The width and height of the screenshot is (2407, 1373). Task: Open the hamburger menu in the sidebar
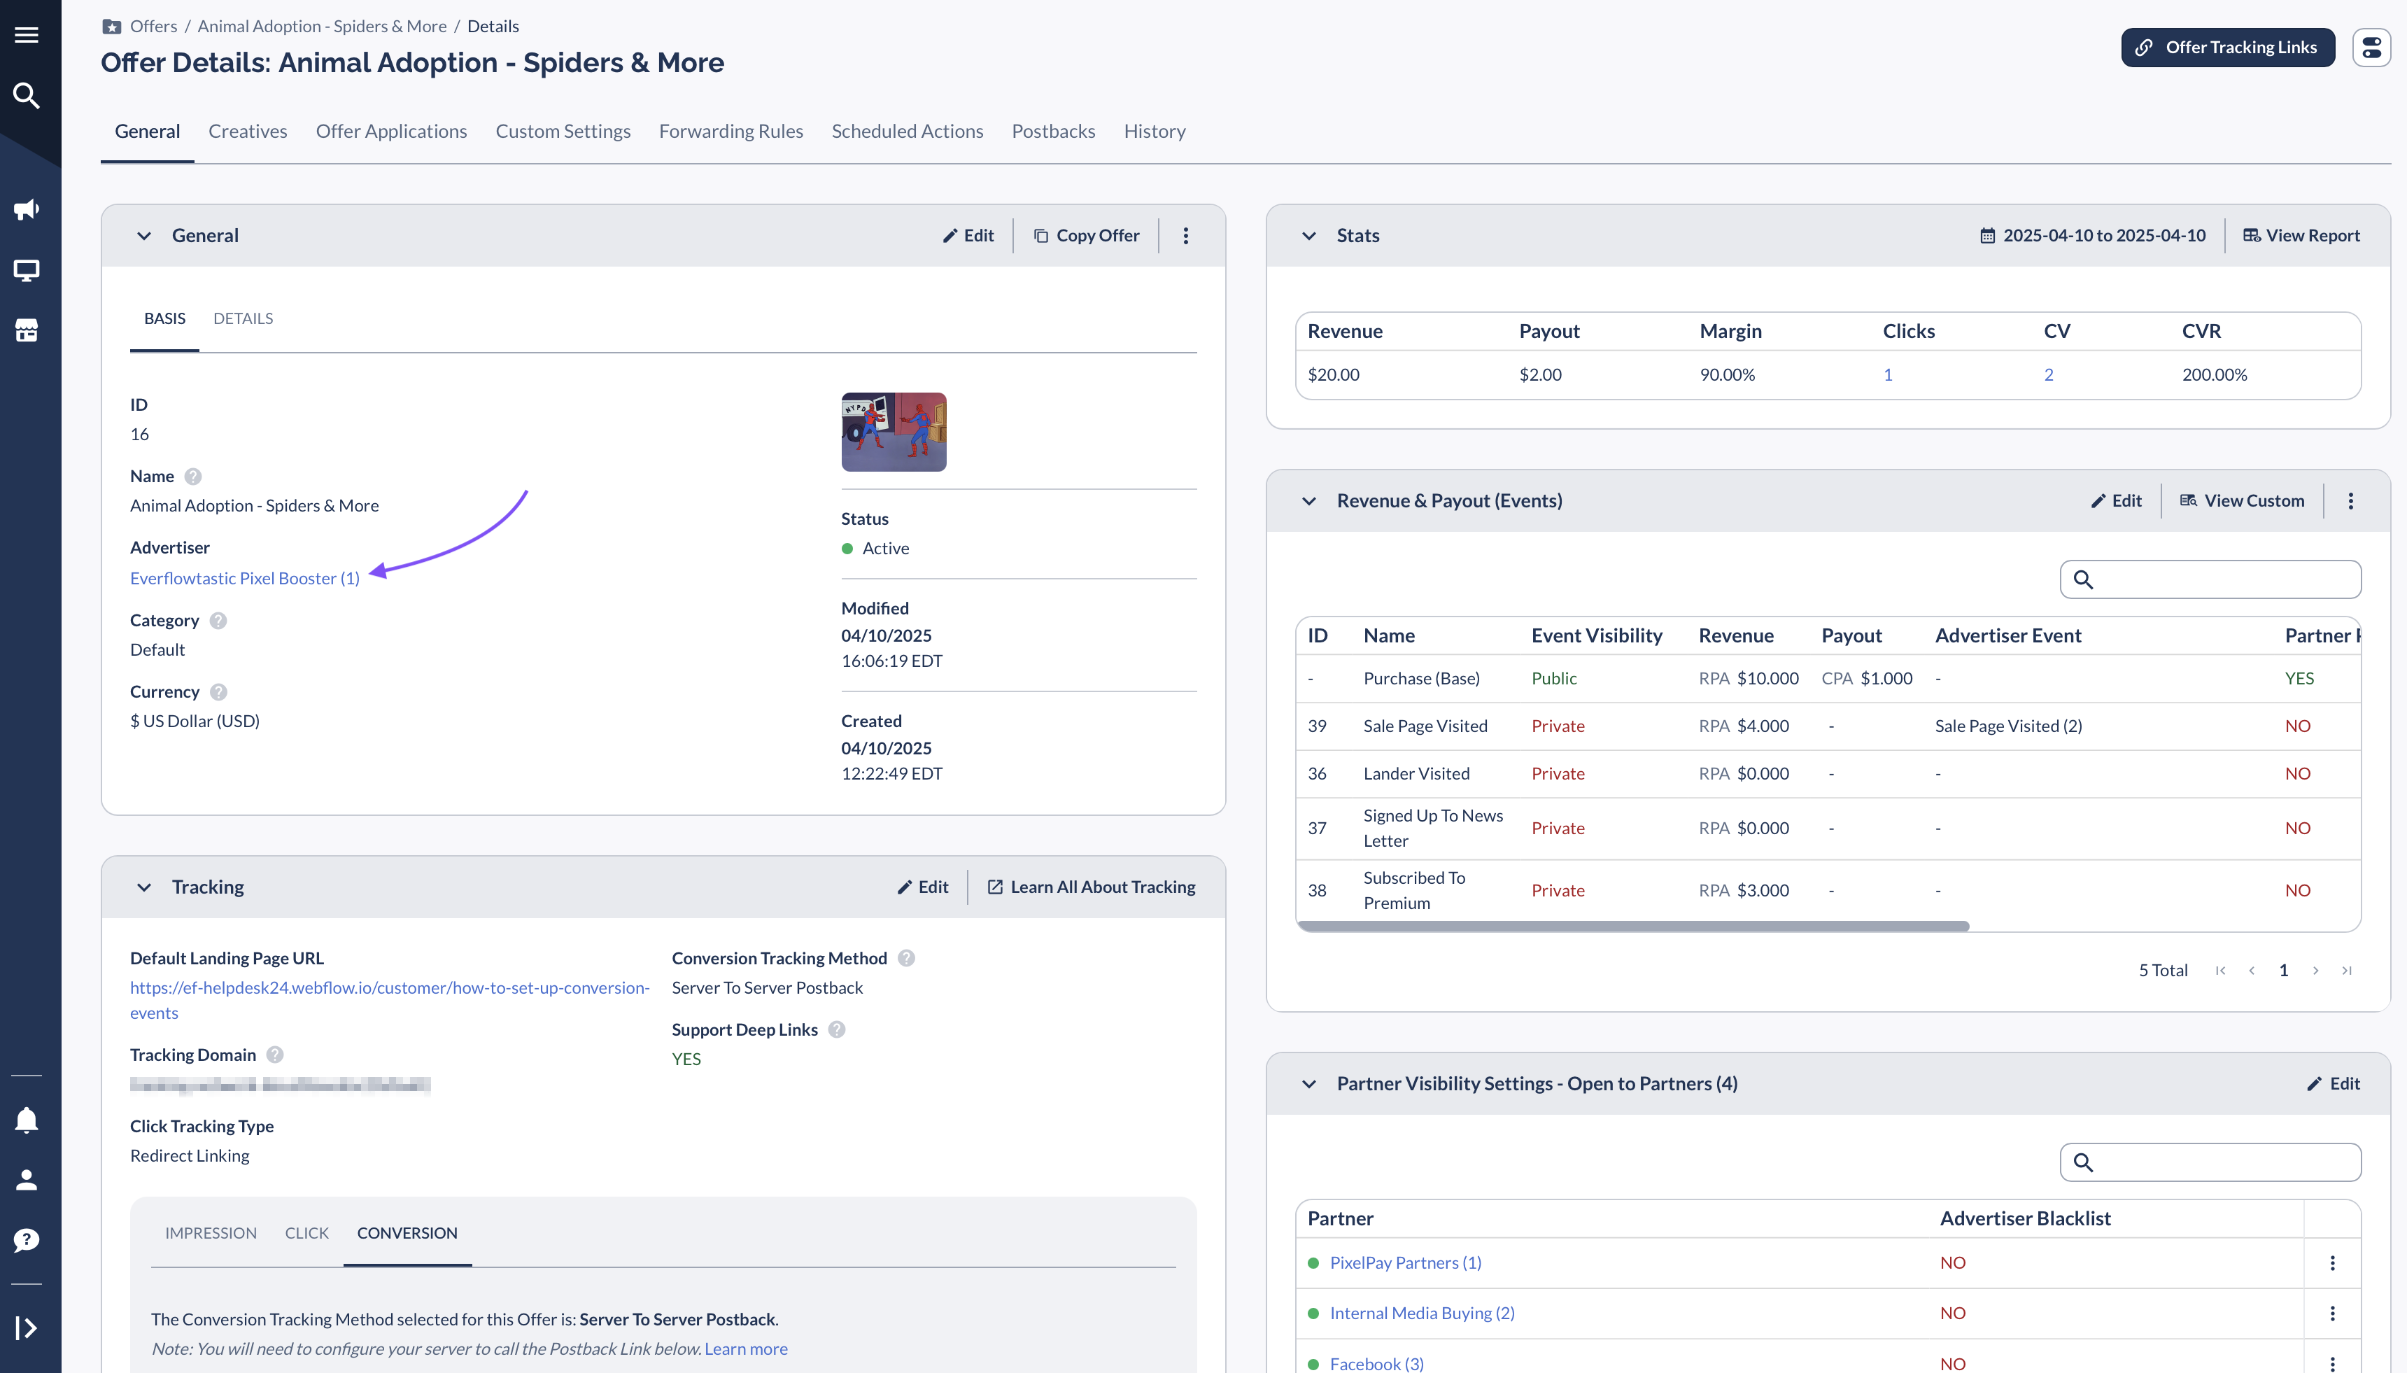(27, 35)
